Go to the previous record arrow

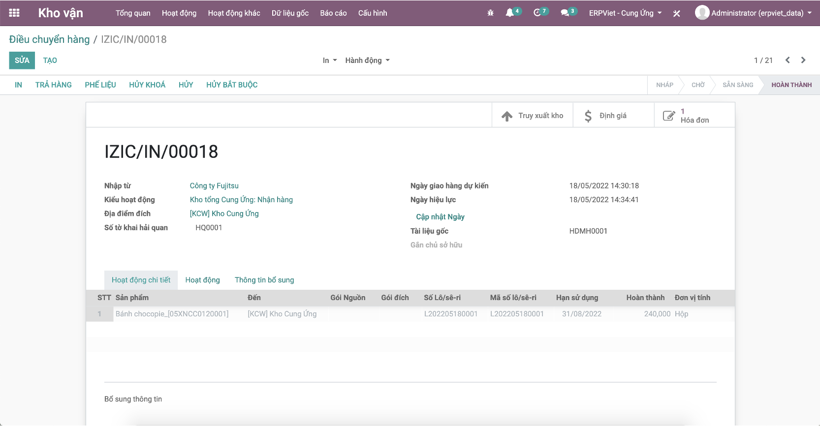click(x=788, y=60)
